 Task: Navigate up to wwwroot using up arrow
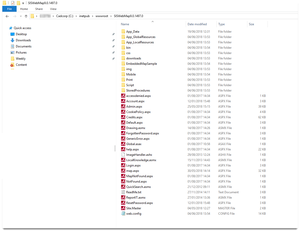tap(26, 16)
